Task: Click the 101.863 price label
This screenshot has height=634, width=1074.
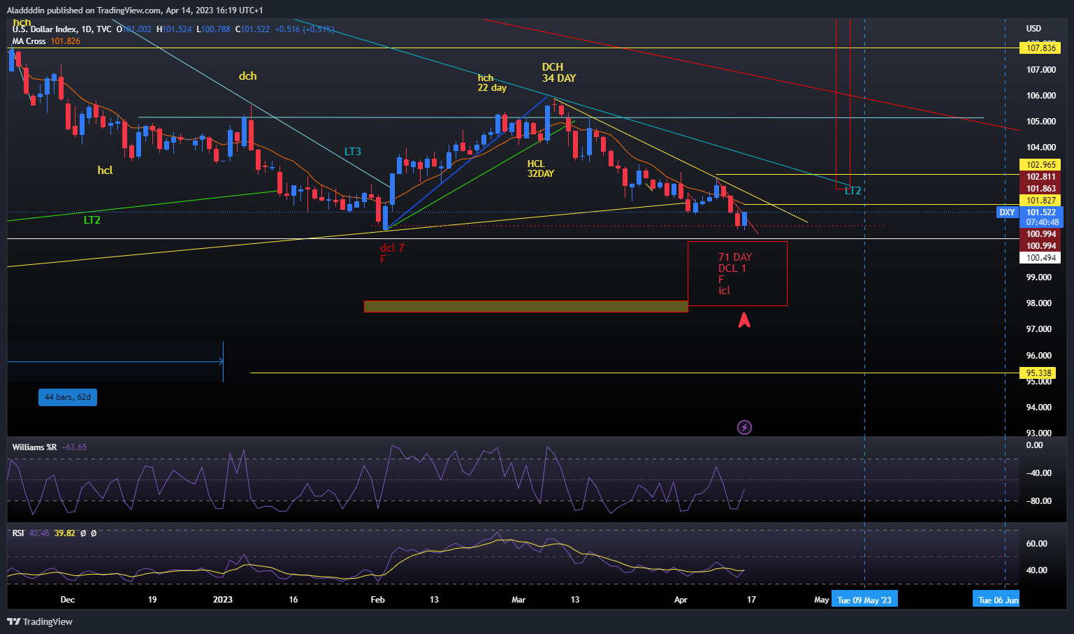Action: (x=1040, y=189)
